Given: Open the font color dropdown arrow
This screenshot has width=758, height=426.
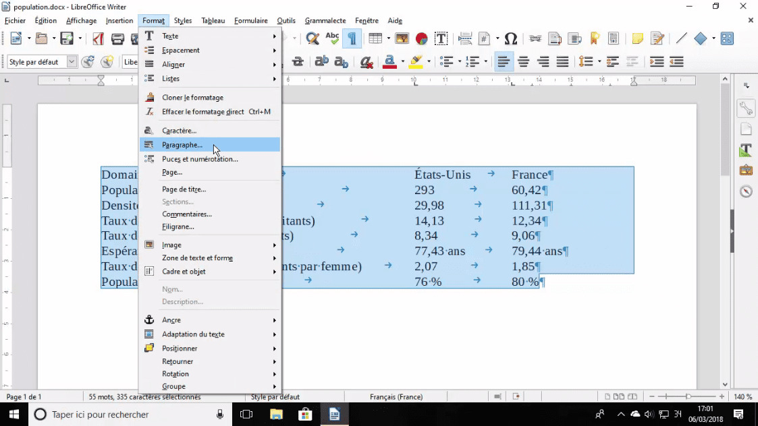Looking at the screenshot, I should click(402, 62).
